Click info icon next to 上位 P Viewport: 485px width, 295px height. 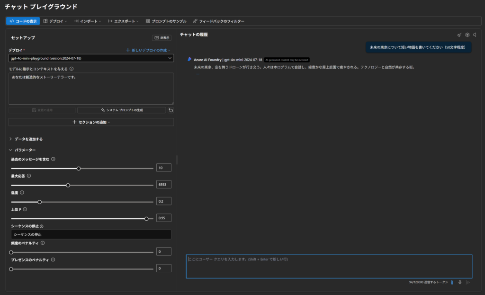[25, 209]
